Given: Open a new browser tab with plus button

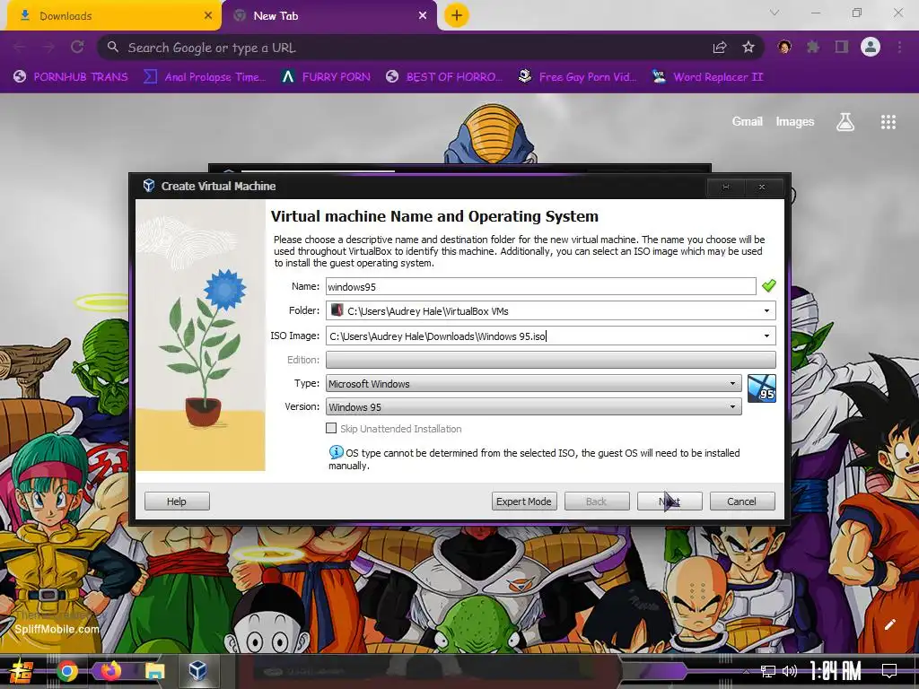Looking at the screenshot, I should coord(457,16).
